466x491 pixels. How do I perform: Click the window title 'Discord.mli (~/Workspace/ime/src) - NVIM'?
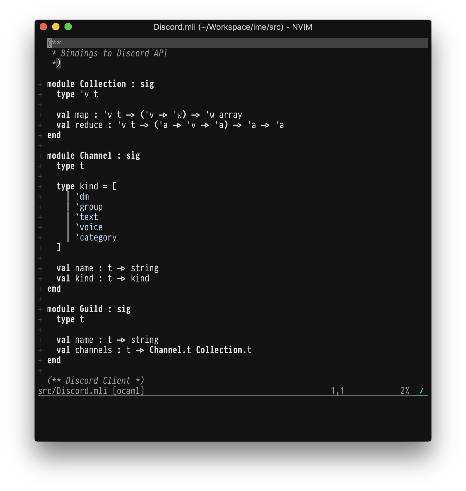click(x=233, y=27)
